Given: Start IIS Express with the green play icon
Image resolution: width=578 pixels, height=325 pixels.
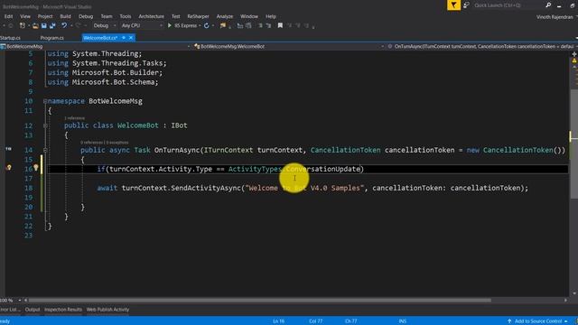Looking at the screenshot, I should (x=170, y=26).
